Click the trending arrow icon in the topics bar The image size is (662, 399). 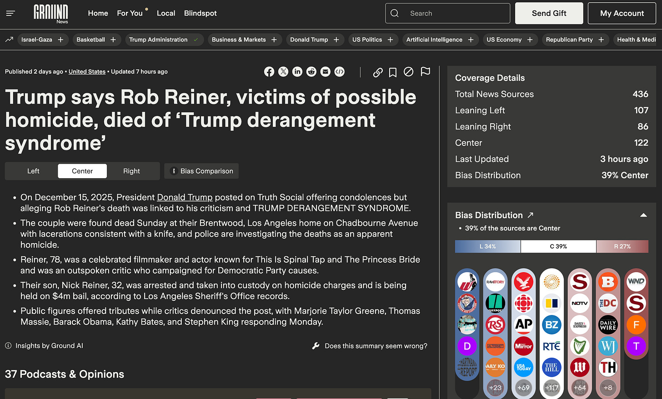click(x=9, y=40)
